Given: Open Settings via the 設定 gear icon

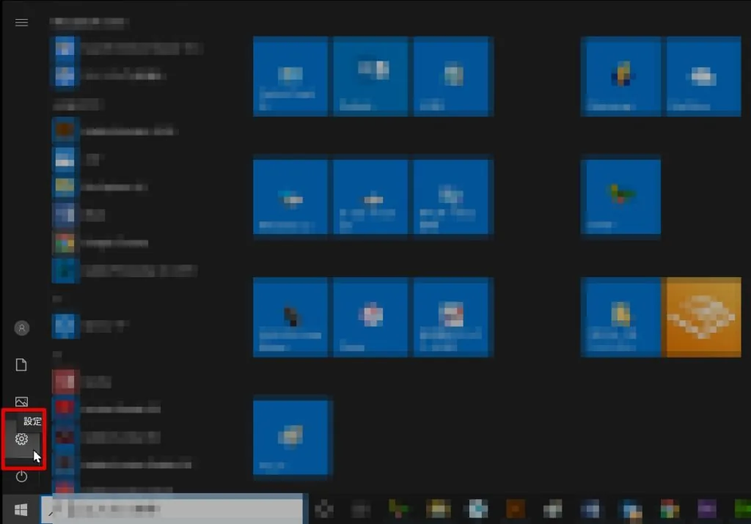Looking at the screenshot, I should pyautogui.click(x=21, y=439).
